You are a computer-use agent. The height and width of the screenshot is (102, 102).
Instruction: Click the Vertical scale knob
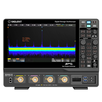pos(83,42)
